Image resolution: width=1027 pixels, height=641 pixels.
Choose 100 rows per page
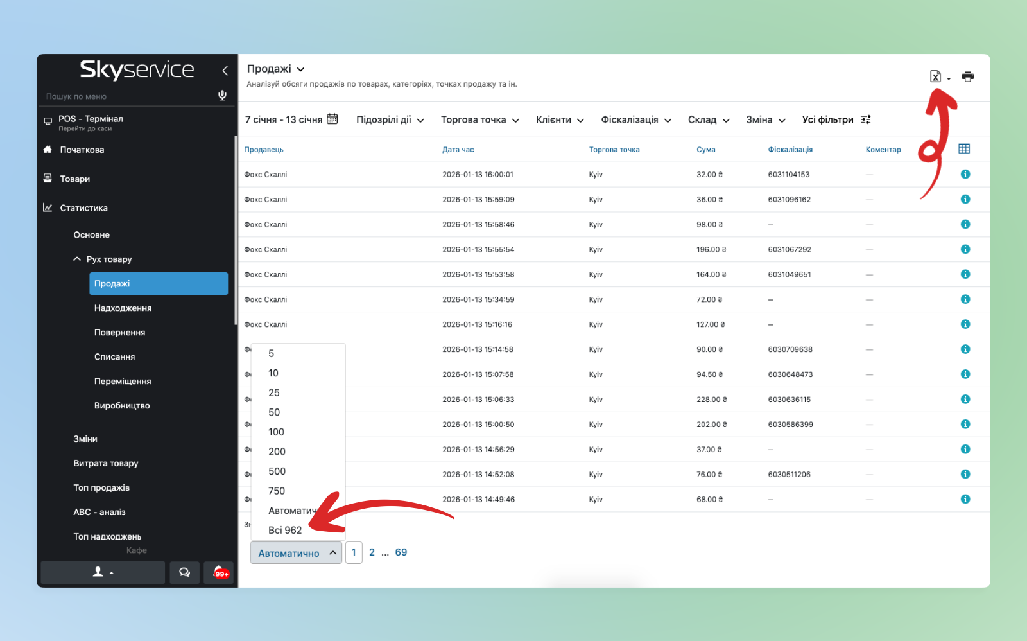point(276,432)
